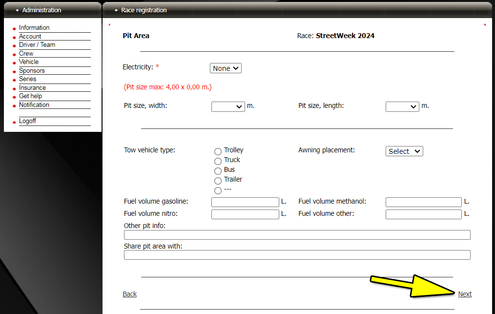This screenshot has width=495, height=314.
Task: Click the red 'Pit size max' notice text
Action: pyautogui.click(x=167, y=87)
